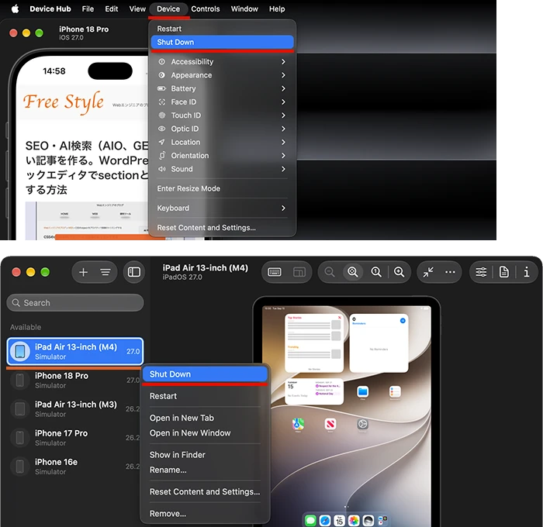Click the zoom in magnifier icon
The image size is (543, 527).
point(399,272)
